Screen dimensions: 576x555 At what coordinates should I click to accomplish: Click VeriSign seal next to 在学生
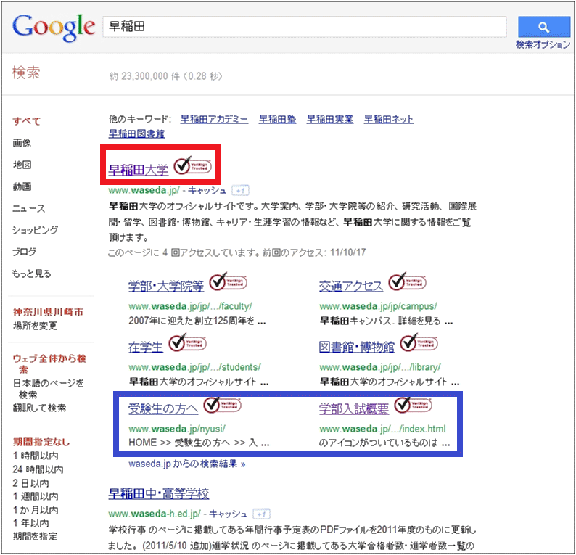pos(187,344)
